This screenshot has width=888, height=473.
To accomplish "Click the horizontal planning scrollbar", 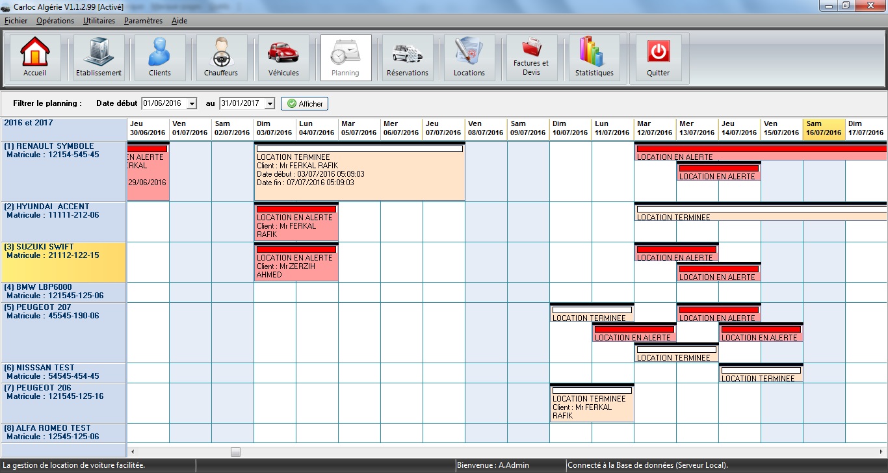I will pyautogui.click(x=235, y=451).
